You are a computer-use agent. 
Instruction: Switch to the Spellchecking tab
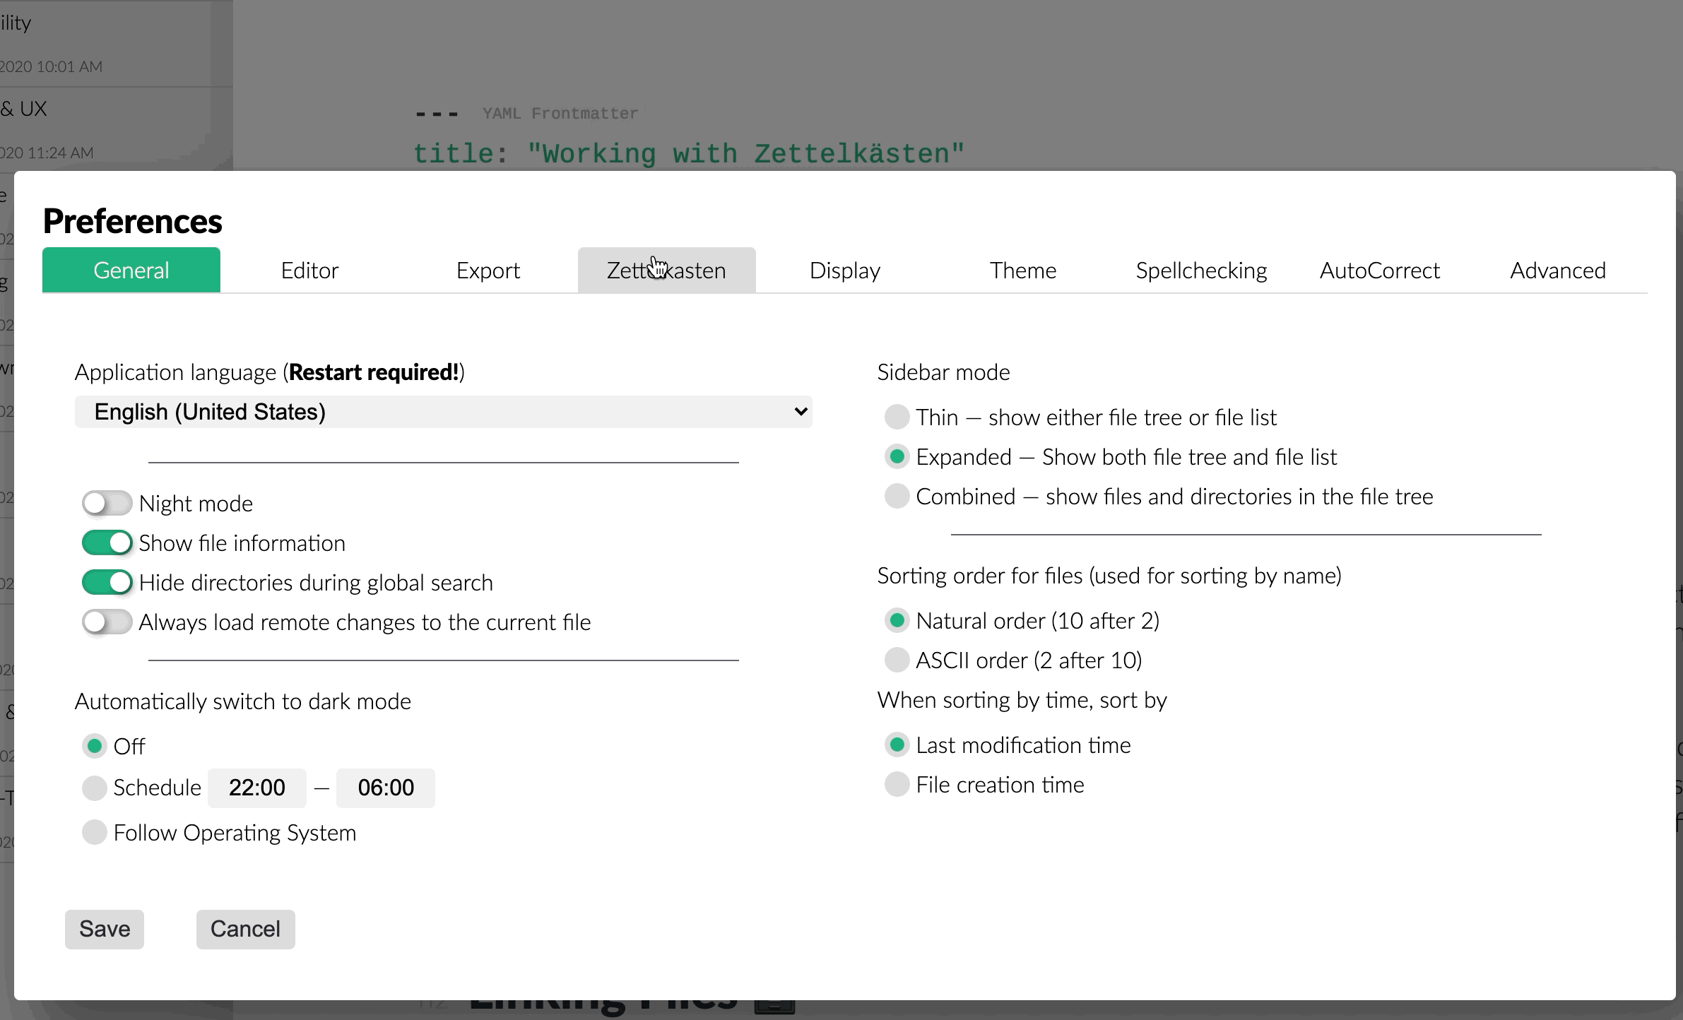click(1201, 270)
